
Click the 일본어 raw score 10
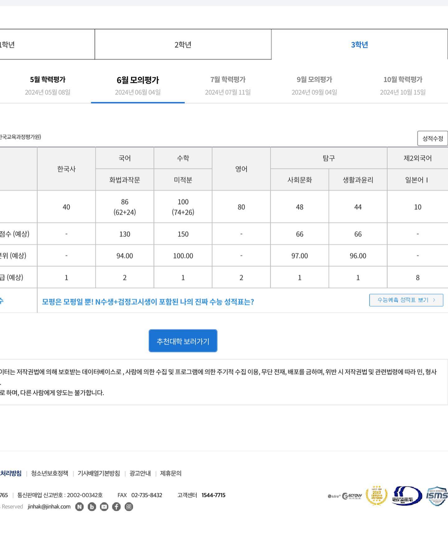coord(418,207)
